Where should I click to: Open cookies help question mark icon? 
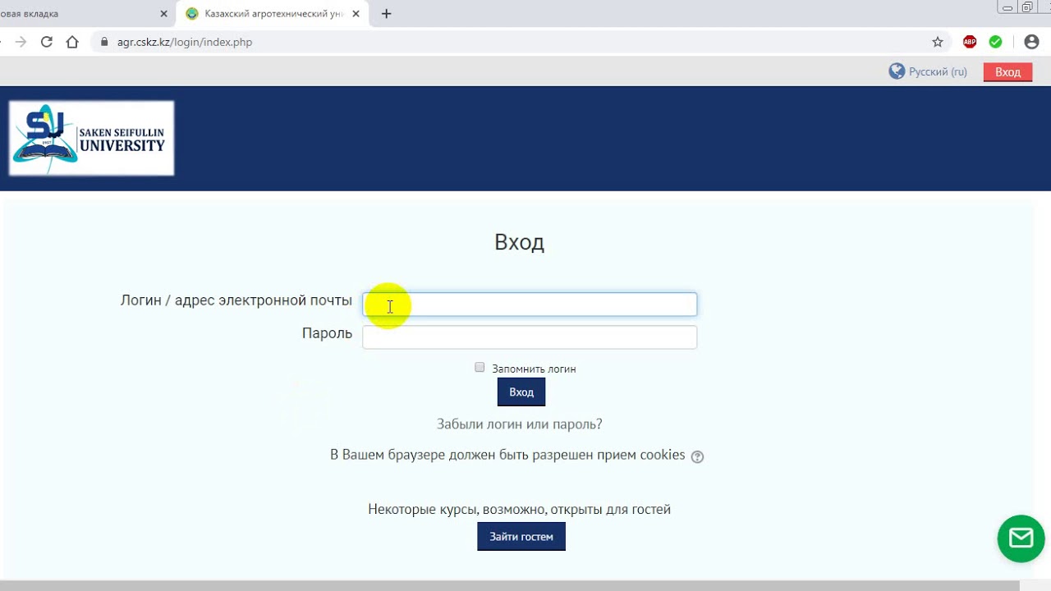(x=697, y=457)
